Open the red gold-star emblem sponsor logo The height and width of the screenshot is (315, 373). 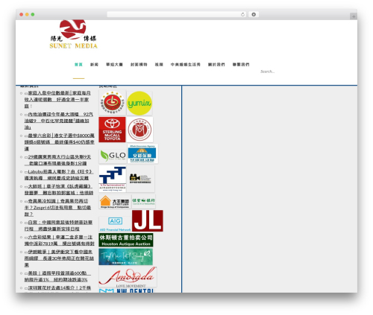(x=112, y=103)
